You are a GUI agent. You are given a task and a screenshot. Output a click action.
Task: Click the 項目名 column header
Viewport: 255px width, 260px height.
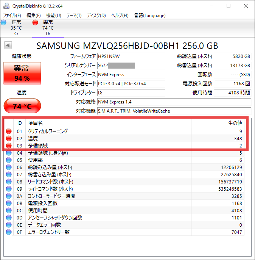tap(108, 123)
